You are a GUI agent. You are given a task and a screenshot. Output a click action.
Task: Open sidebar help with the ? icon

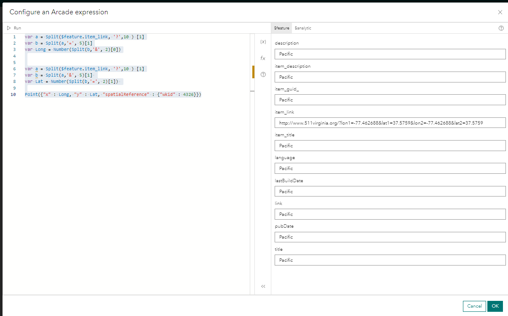click(x=263, y=75)
